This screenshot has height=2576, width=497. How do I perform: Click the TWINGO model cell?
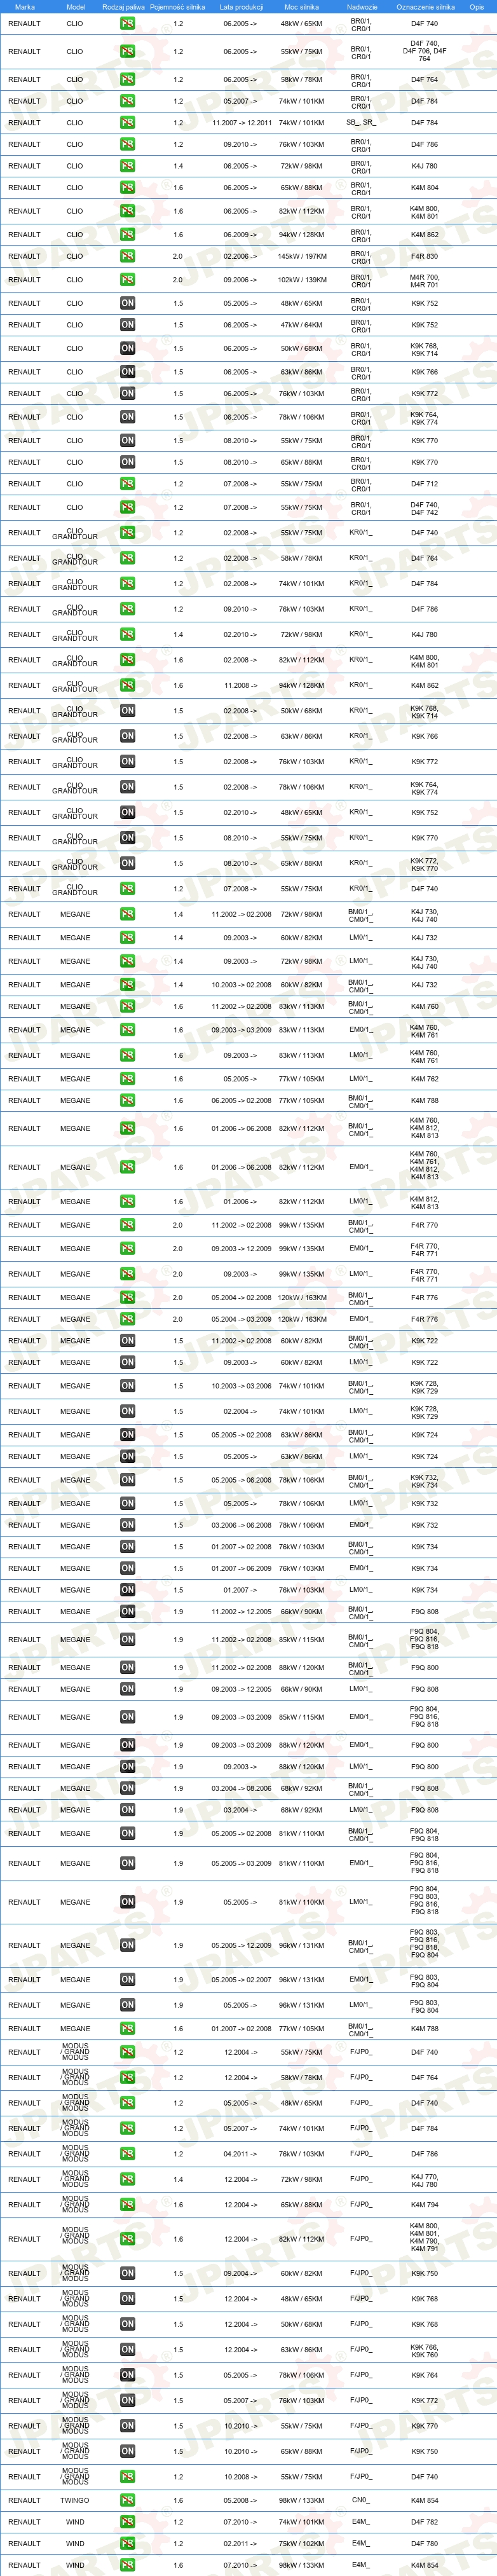tap(75, 2500)
